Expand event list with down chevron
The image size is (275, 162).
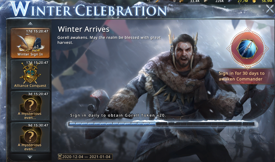click(x=30, y=157)
